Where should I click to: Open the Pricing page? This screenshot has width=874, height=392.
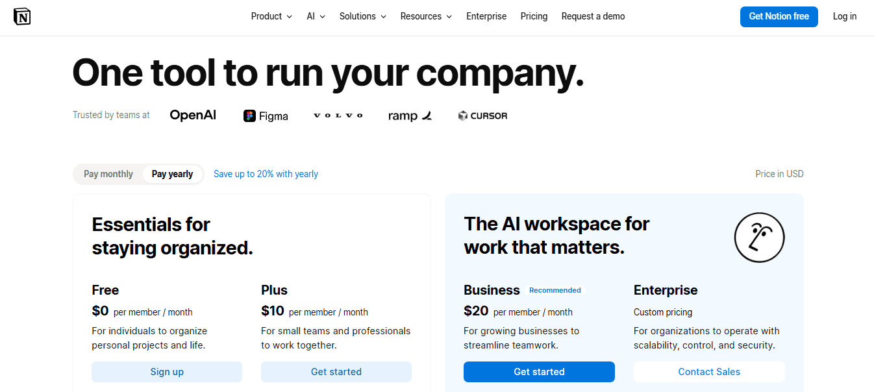pyautogui.click(x=534, y=16)
